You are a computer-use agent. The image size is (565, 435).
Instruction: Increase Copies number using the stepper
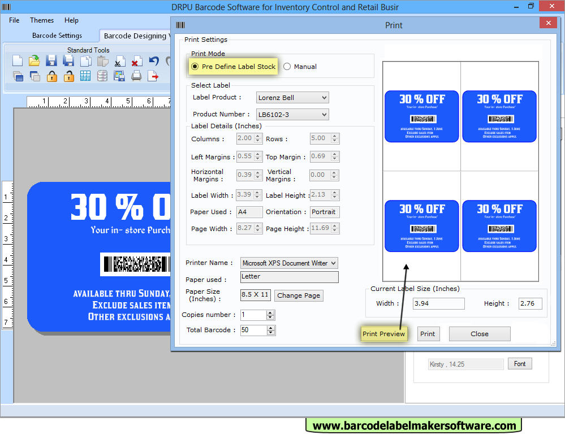(x=269, y=312)
